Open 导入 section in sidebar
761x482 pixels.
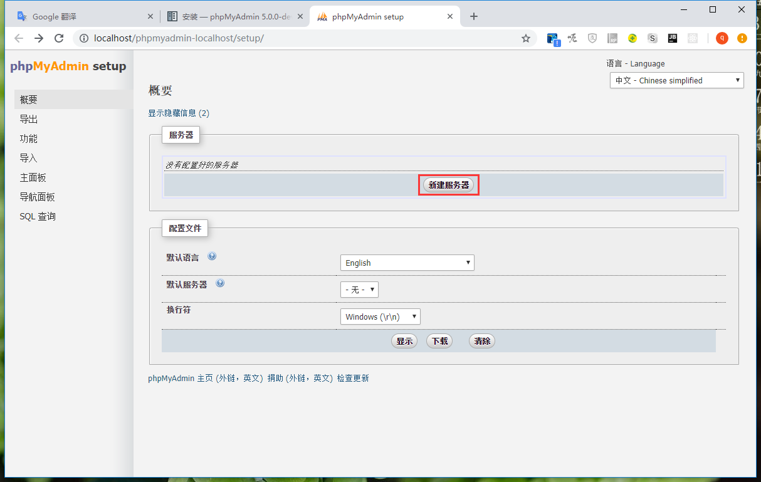click(x=74, y=158)
